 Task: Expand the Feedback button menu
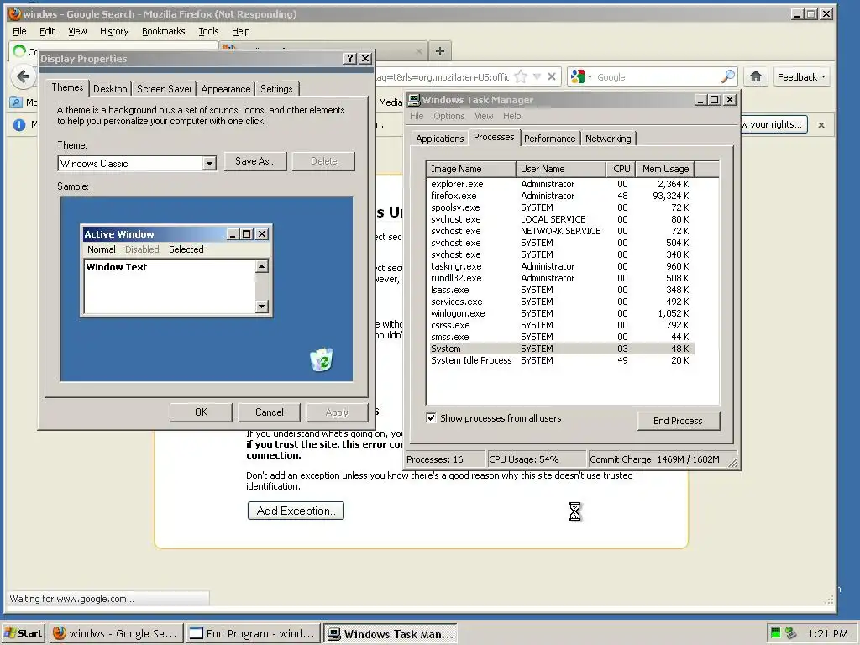point(801,77)
